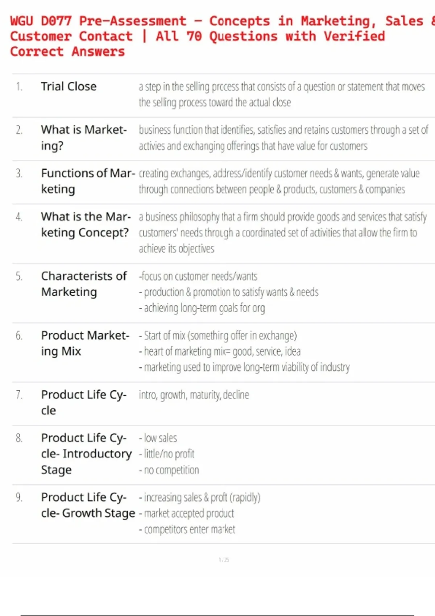Click the term 'Trial Close'
This screenshot has height=616, width=435.
69,87
